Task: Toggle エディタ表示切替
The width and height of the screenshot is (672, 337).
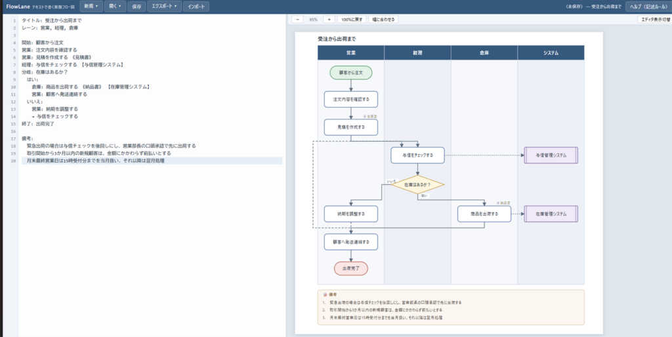Action: (x=654, y=20)
